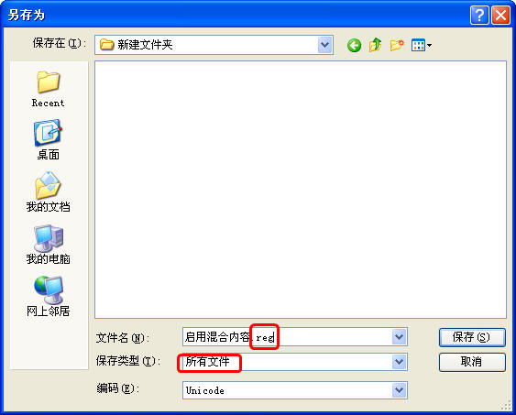Screen dimensions: 516x415
Task: Open the Recent places shortcut
Action: click(48, 89)
